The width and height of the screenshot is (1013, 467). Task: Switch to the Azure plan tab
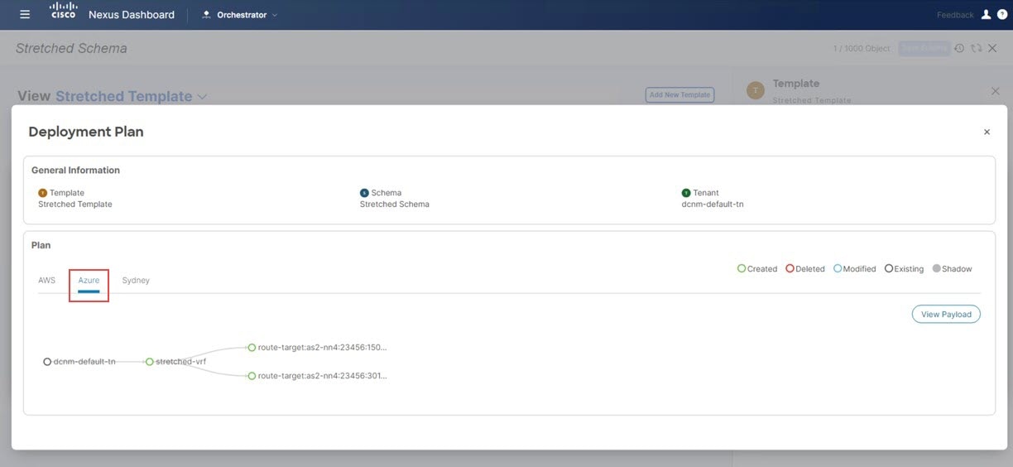(x=89, y=282)
